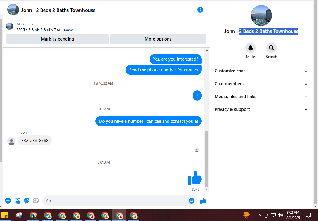The height and width of the screenshot is (221, 318).
Task: Click the "John" sender name label
Action: pyautogui.click(x=25, y=132)
